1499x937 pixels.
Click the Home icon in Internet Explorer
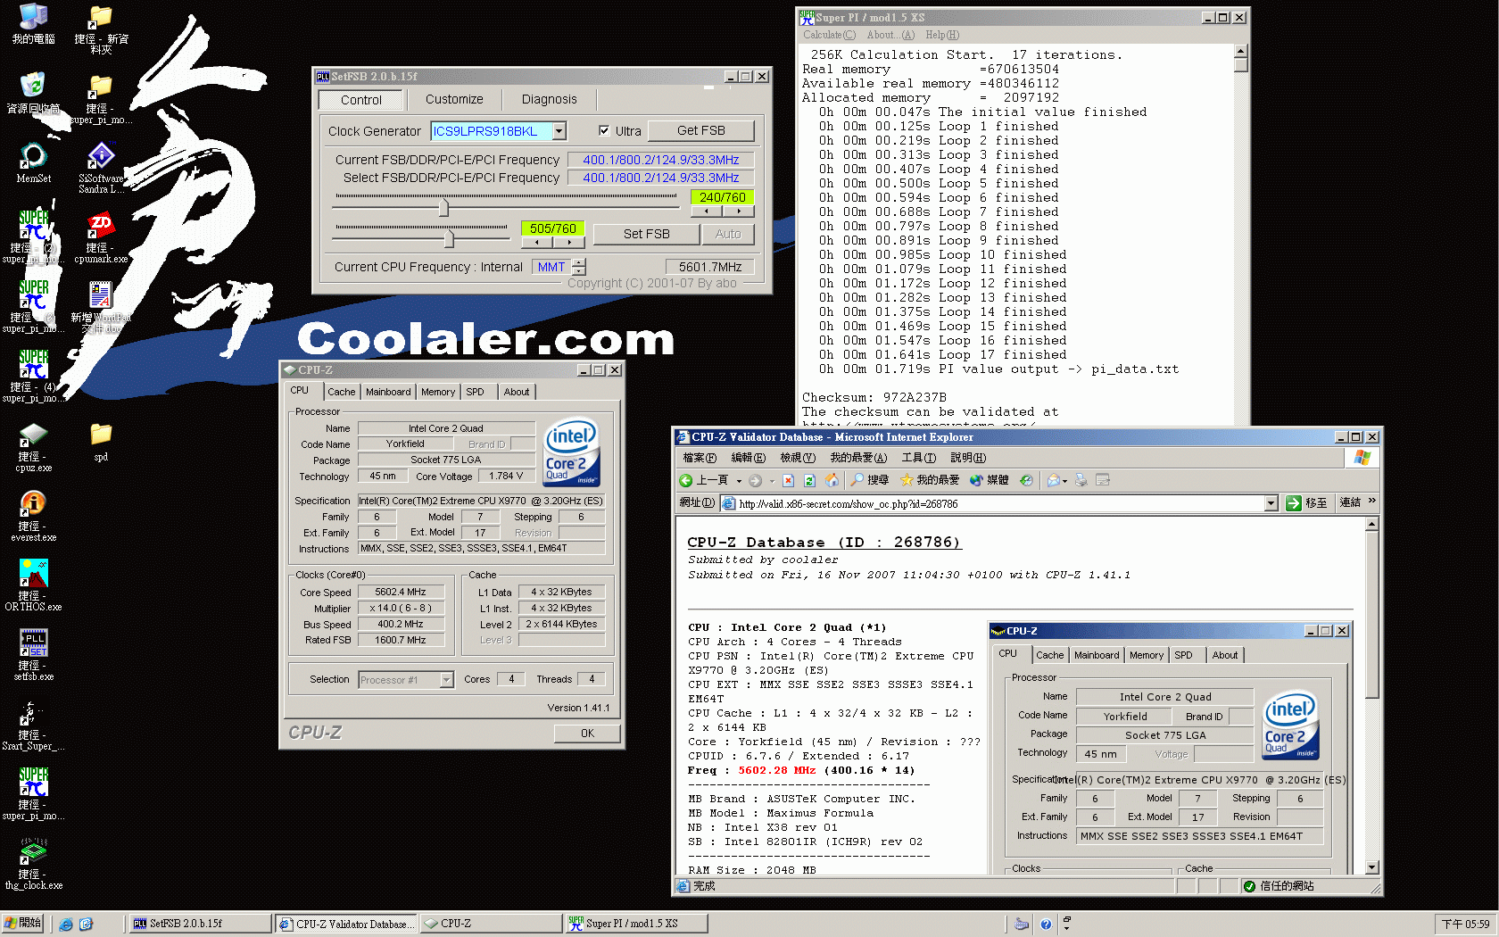point(832,480)
